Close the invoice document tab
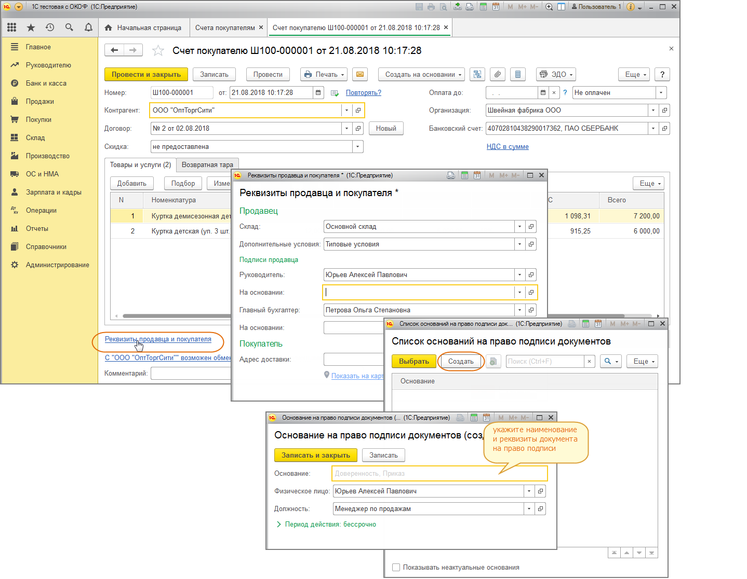The height and width of the screenshot is (579, 747). (x=446, y=27)
